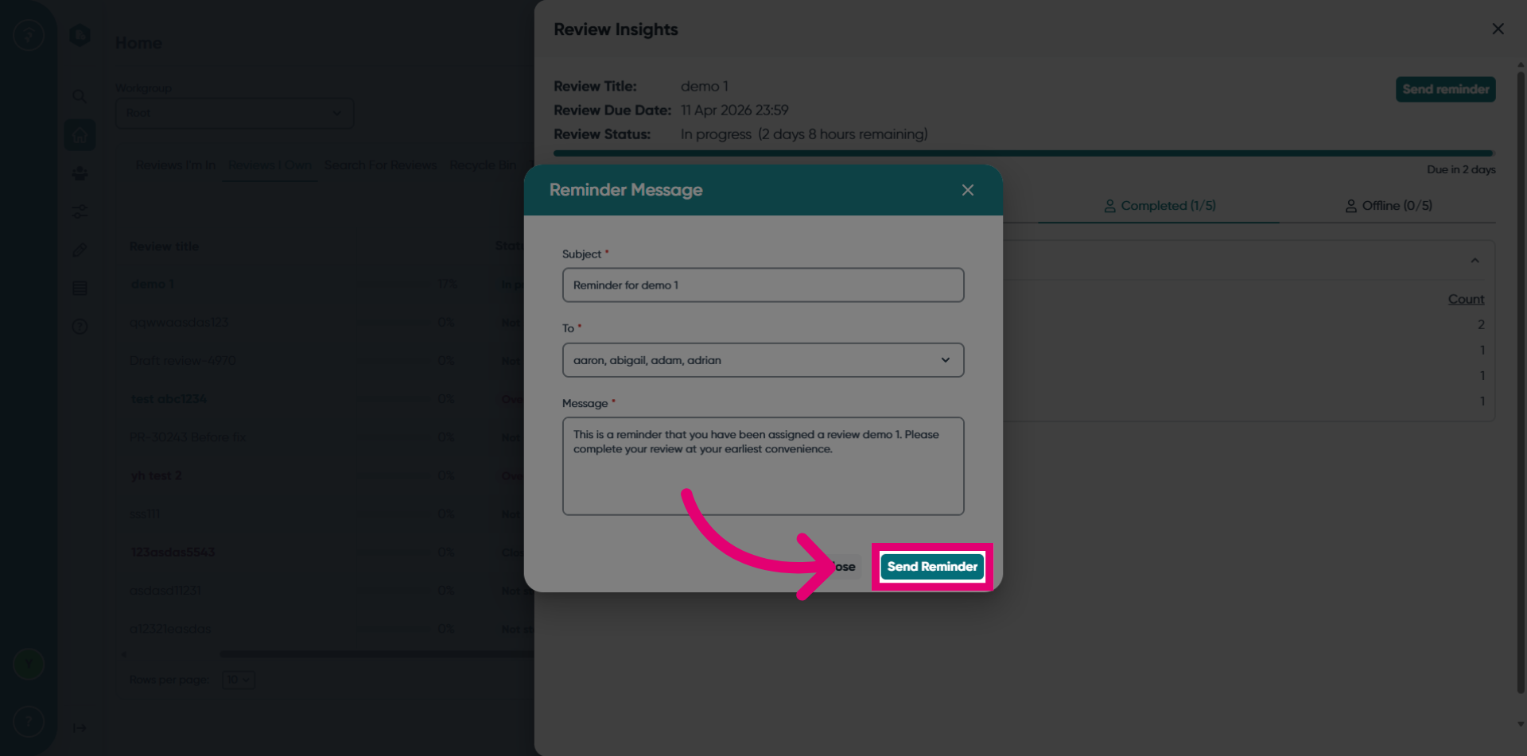Click the In progress status text
1527x756 pixels.
716,134
